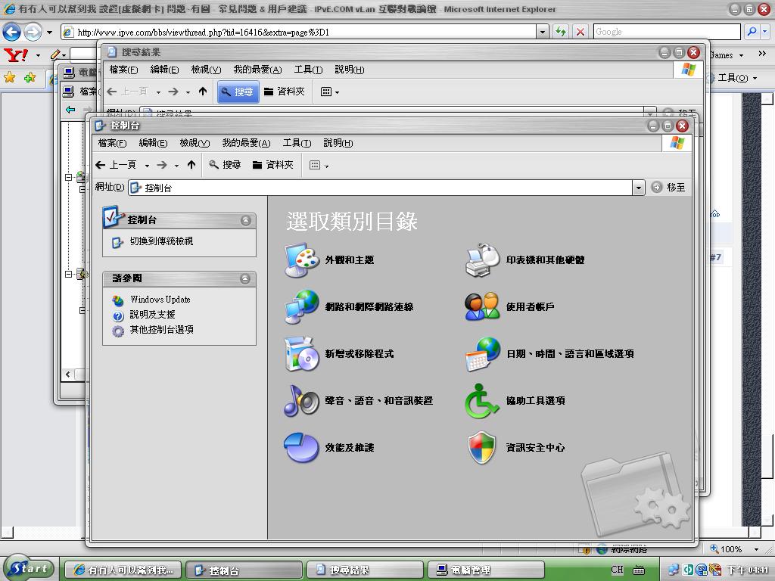This screenshot has width=775, height=581.
Task: Click the 新增或移除程式 icon
Action: pos(301,354)
